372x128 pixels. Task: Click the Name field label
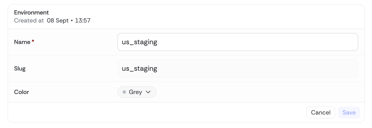point(22,42)
